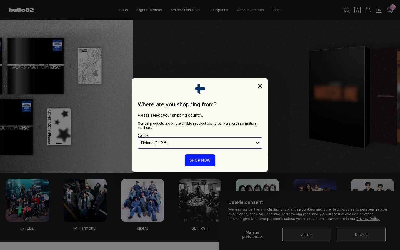This screenshot has height=250, width=400.
Task: Follow the 'here' link in dialog
Action: 147,128
